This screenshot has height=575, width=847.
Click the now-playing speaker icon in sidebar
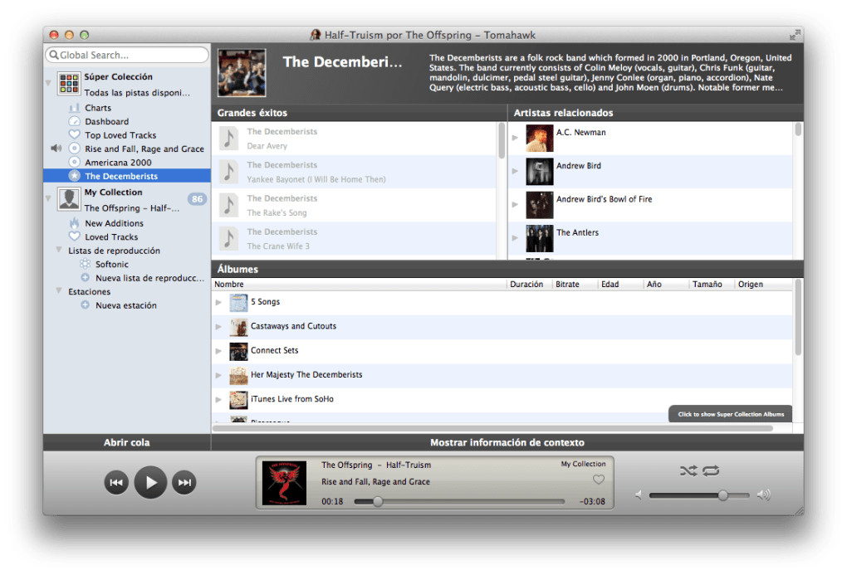click(x=56, y=148)
